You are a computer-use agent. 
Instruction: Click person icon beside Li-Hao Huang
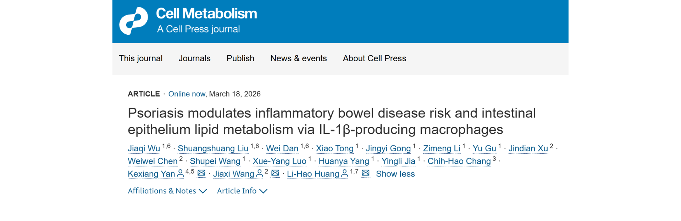pyautogui.click(x=344, y=174)
